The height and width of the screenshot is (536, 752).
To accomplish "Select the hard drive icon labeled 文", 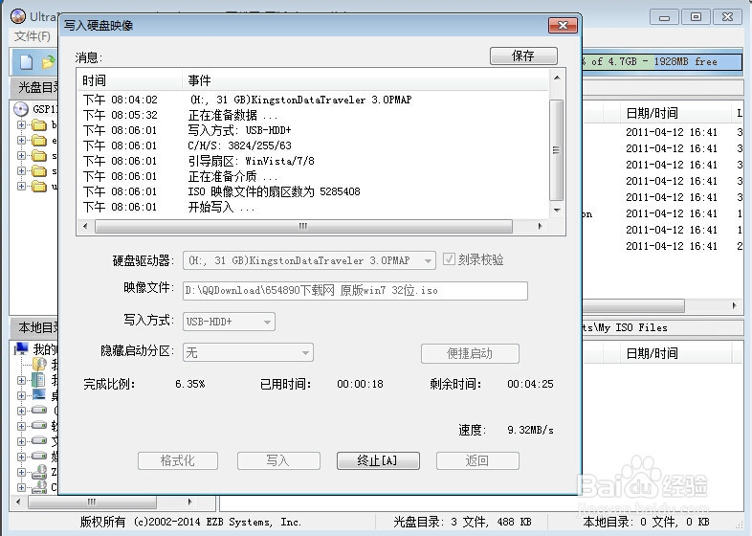I will [x=39, y=441].
